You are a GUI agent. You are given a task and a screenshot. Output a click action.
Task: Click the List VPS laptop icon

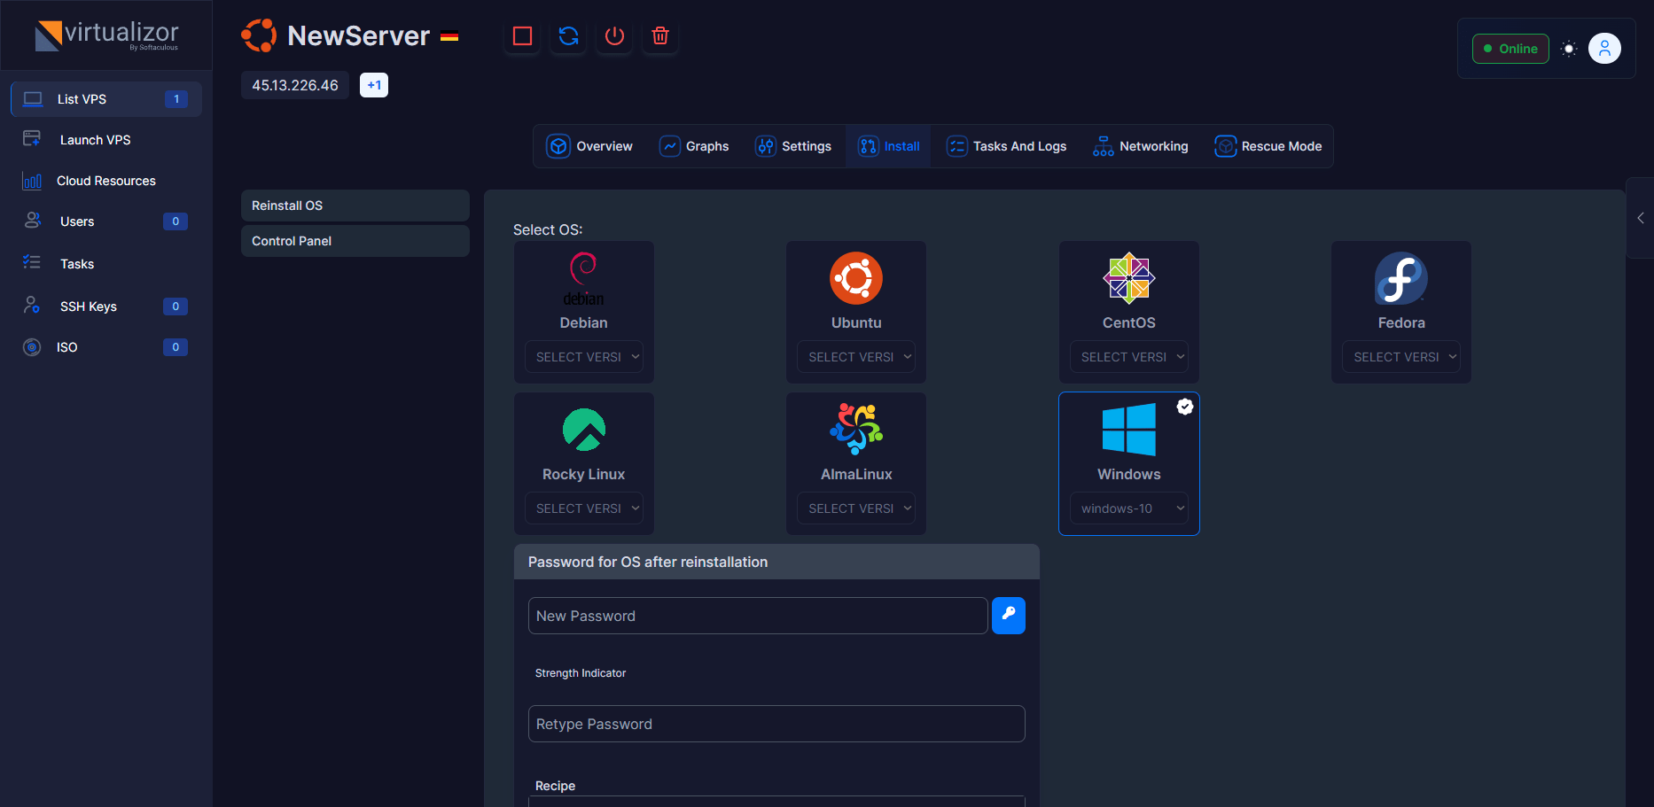[33, 99]
